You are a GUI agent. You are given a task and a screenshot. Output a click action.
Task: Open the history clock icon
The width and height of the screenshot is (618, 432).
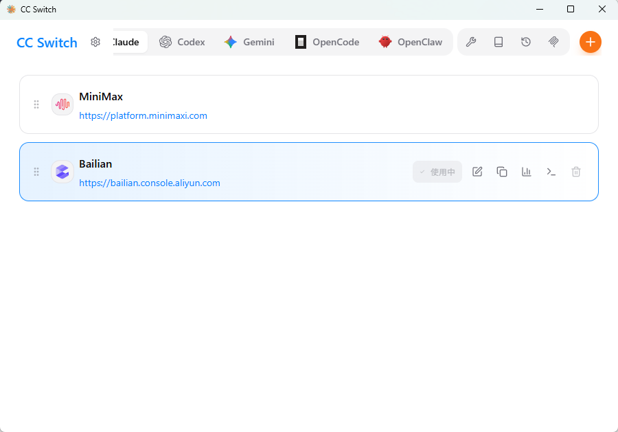pyautogui.click(x=526, y=42)
